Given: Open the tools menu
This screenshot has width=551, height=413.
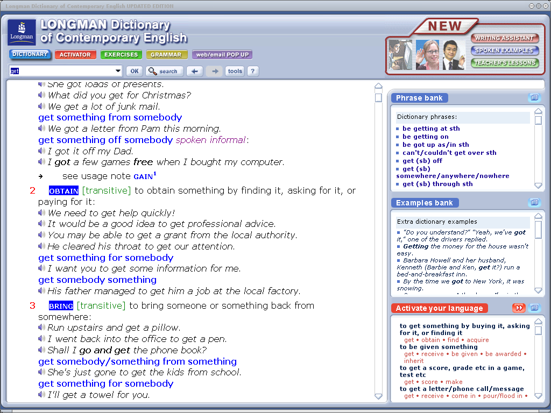Looking at the screenshot, I should [x=235, y=71].
